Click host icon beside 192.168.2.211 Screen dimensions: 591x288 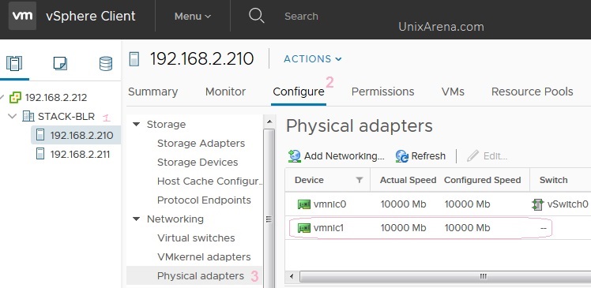click(40, 154)
